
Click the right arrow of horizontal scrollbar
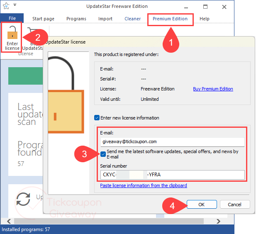pos(218,221)
